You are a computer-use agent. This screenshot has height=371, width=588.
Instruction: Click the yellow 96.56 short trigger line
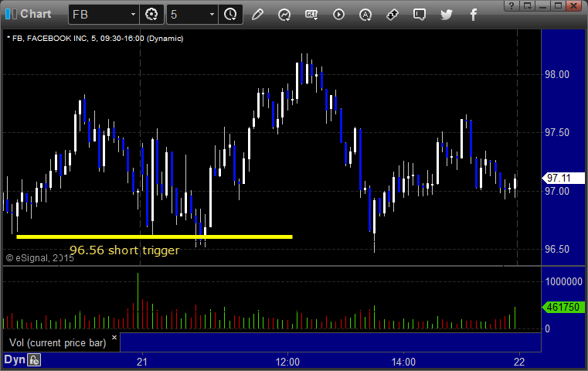point(155,237)
